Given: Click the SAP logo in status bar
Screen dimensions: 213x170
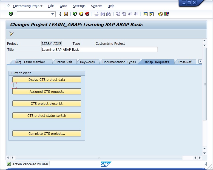Looking at the screenshot, I should coord(106,164).
